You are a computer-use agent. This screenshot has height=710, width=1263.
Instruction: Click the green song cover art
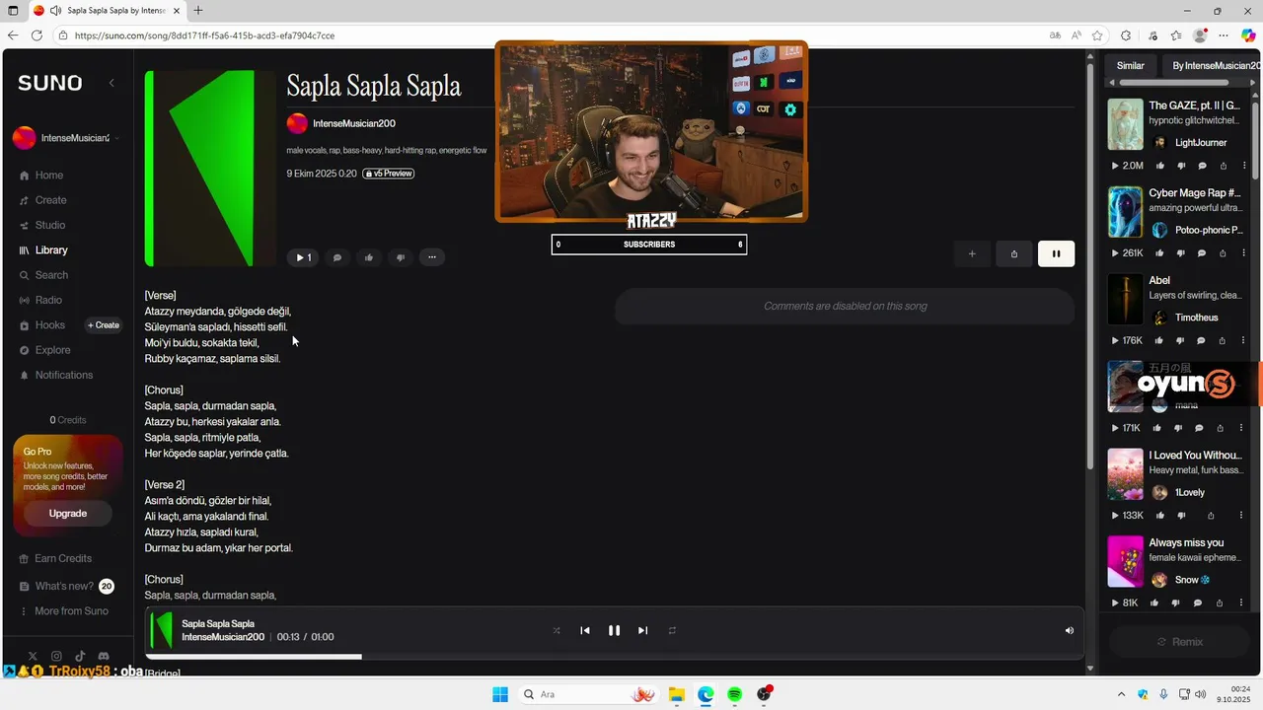(x=210, y=168)
